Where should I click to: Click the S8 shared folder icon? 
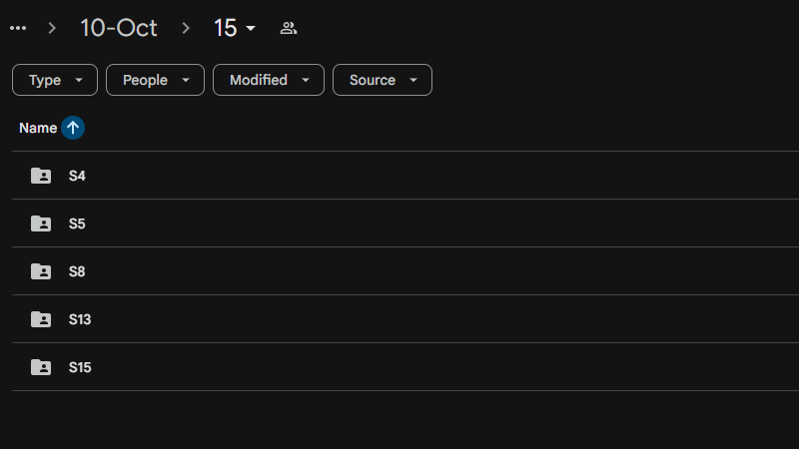(x=41, y=271)
